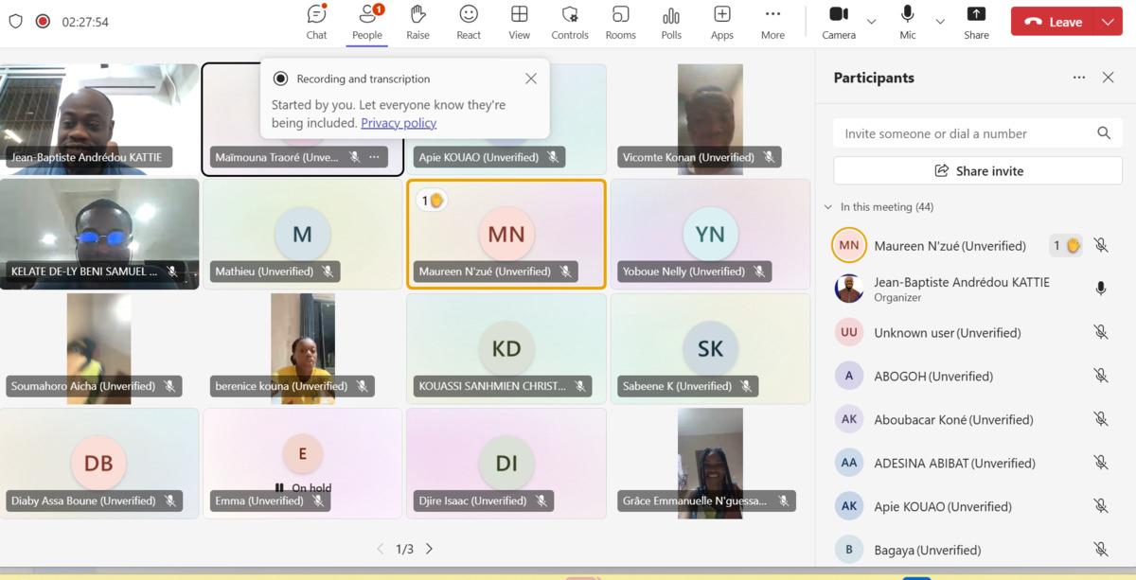Raise your hand in the meeting

[417, 22]
